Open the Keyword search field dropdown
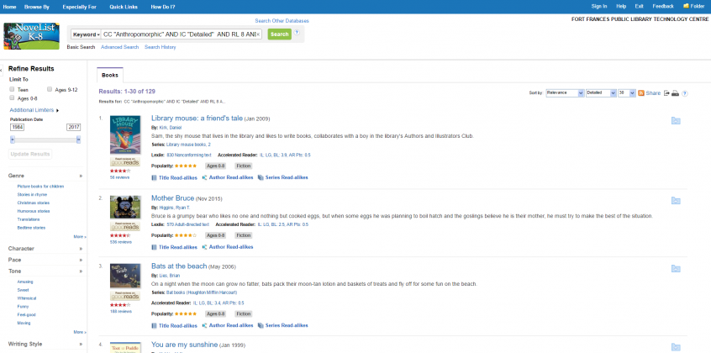Screen dimensions: 711x353 [x=86, y=34]
